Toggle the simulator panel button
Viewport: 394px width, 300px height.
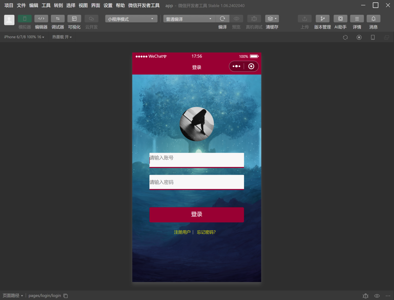[25, 19]
